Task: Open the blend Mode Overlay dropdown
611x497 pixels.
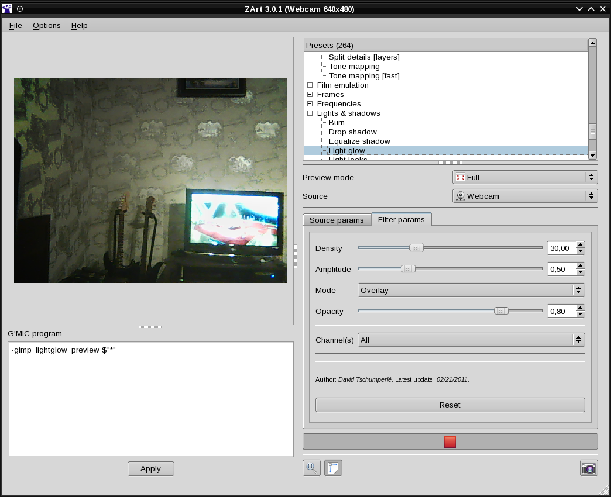Action: [x=471, y=290]
